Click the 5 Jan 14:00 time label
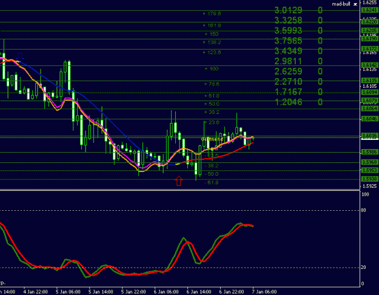Viewport: 379px width, 295px height. point(101,292)
